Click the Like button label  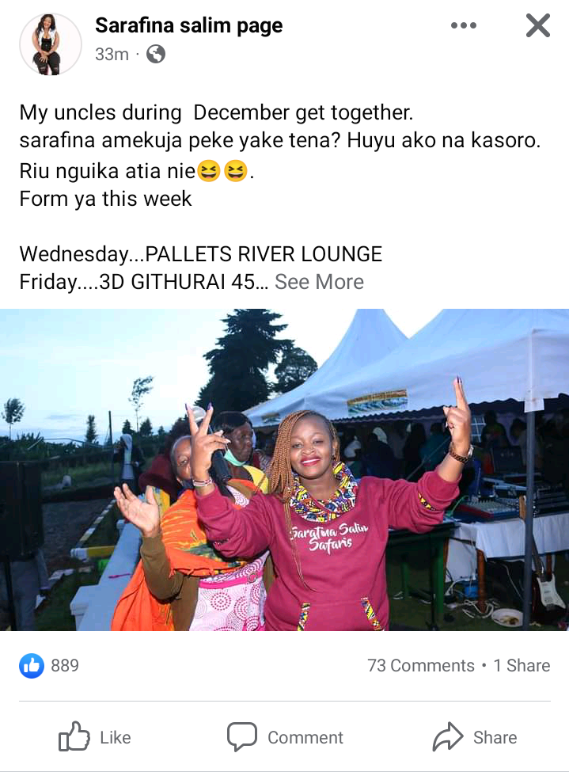pyautogui.click(x=116, y=737)
